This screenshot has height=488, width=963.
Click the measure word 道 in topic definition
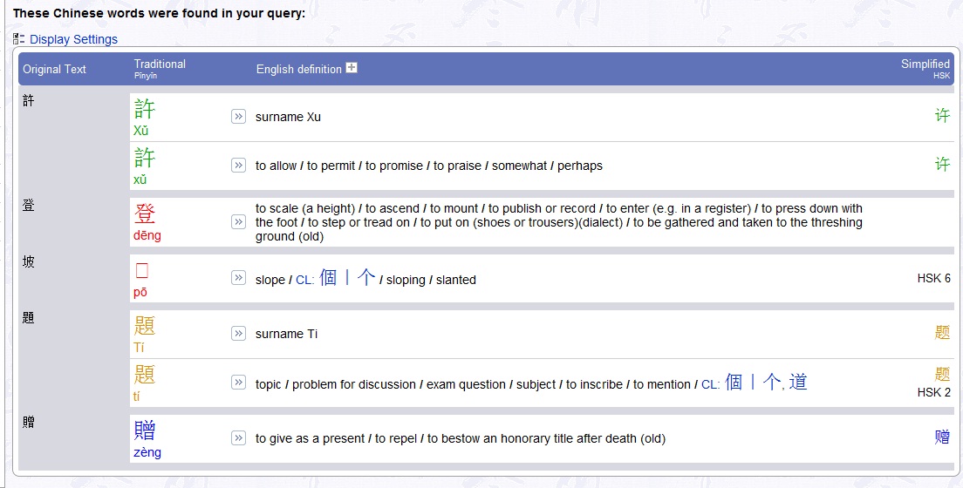click(x=798, y=383)
